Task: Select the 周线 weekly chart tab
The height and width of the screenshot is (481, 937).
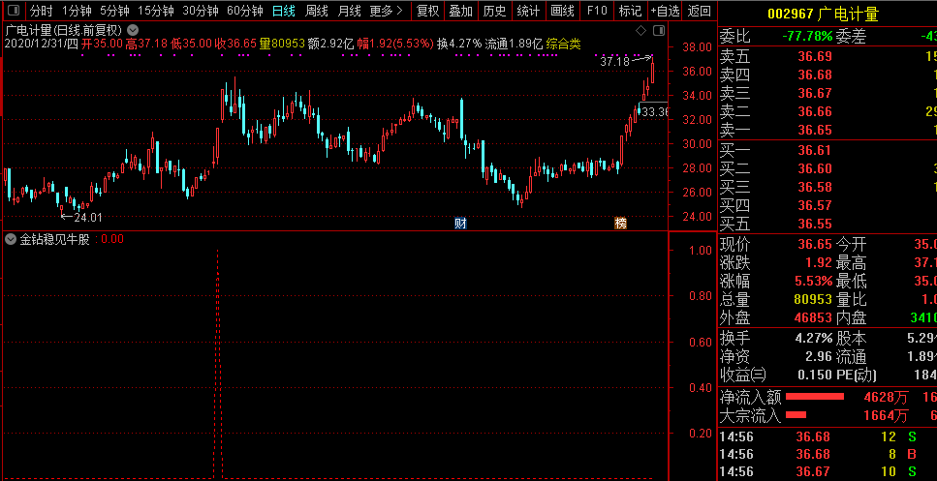Action: pos(317,12)
